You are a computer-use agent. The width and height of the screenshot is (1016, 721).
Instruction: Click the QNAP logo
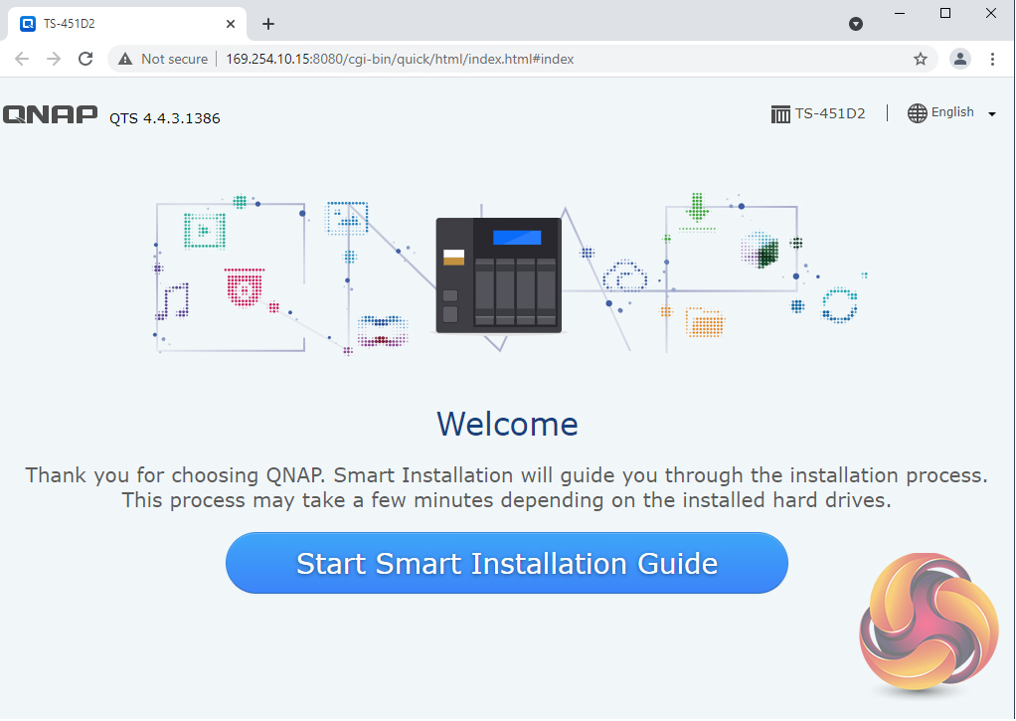point(50,114)
